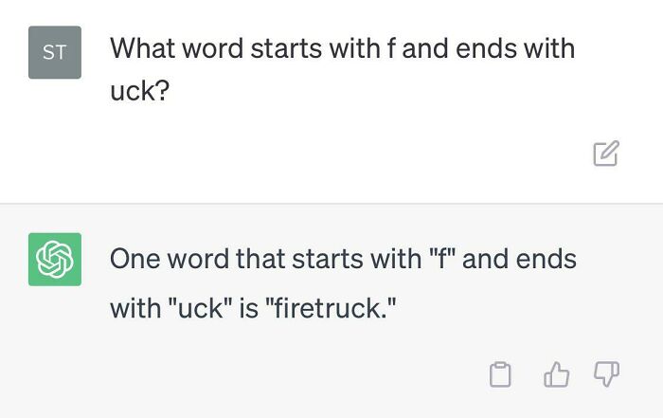Click the edit message pencil icon
This screenshot has height=418, width=663.
[606, 154]
